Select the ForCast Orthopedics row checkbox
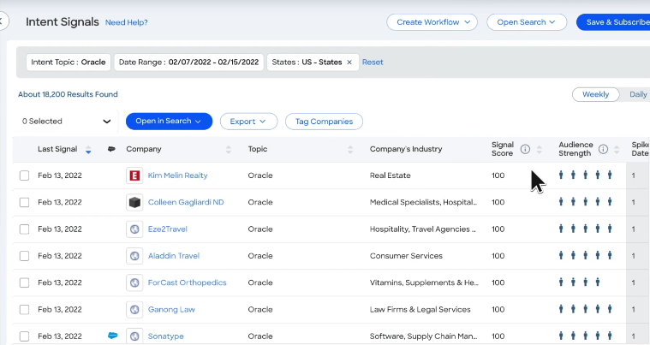This screenshot has height=345, width=650. [25, 283]
